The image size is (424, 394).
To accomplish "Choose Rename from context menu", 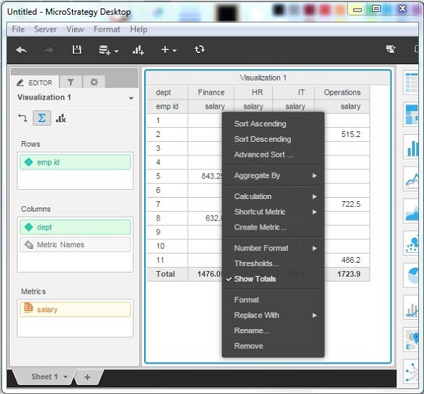I will 273,330.
